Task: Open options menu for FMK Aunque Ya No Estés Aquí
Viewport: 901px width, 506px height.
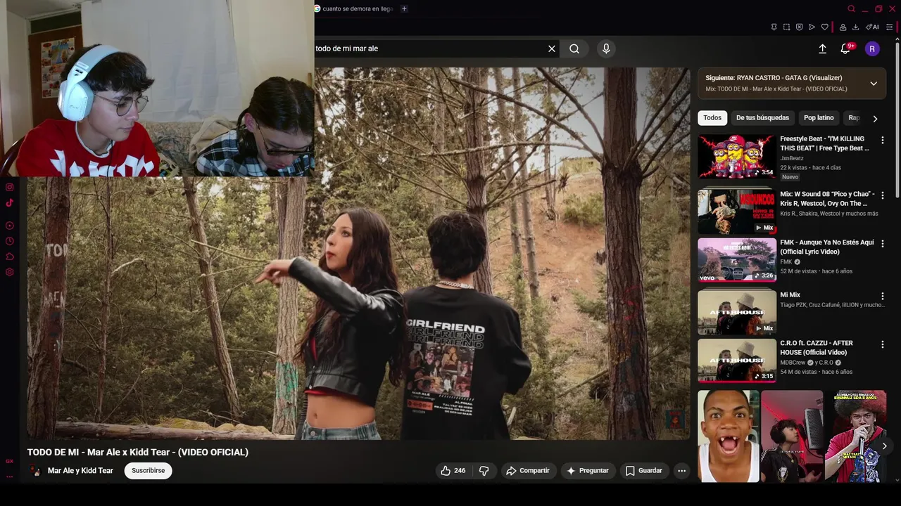Action: click(882, 244)
